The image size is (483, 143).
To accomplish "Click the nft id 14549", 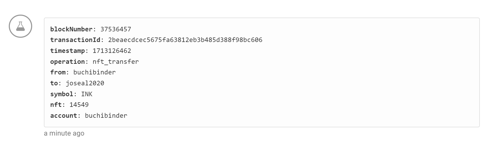I will pos(79,105).
